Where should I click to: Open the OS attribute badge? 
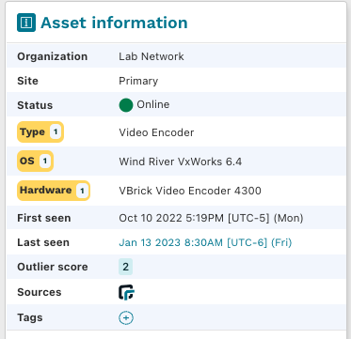click(35, 162)
